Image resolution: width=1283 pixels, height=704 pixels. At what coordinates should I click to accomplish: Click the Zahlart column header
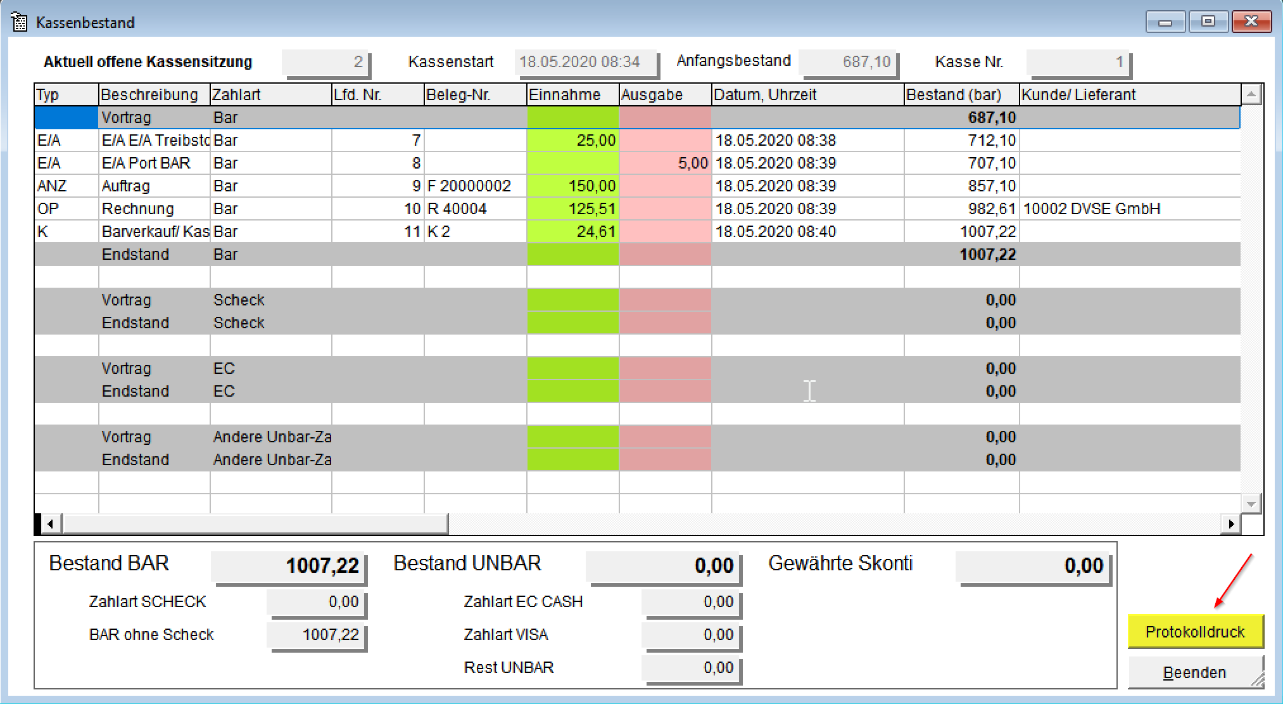pyautogui.click(x=271, y=94)
